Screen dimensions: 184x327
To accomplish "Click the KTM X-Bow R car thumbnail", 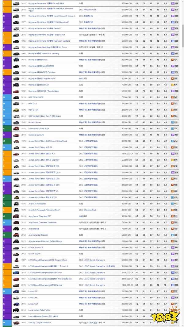I will pos(16,254).
